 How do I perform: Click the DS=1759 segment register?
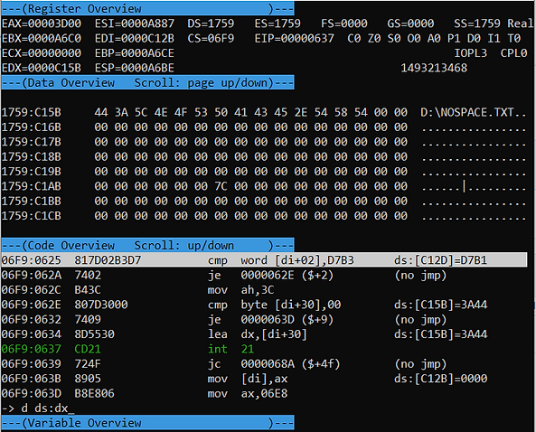tap(211, 23)
